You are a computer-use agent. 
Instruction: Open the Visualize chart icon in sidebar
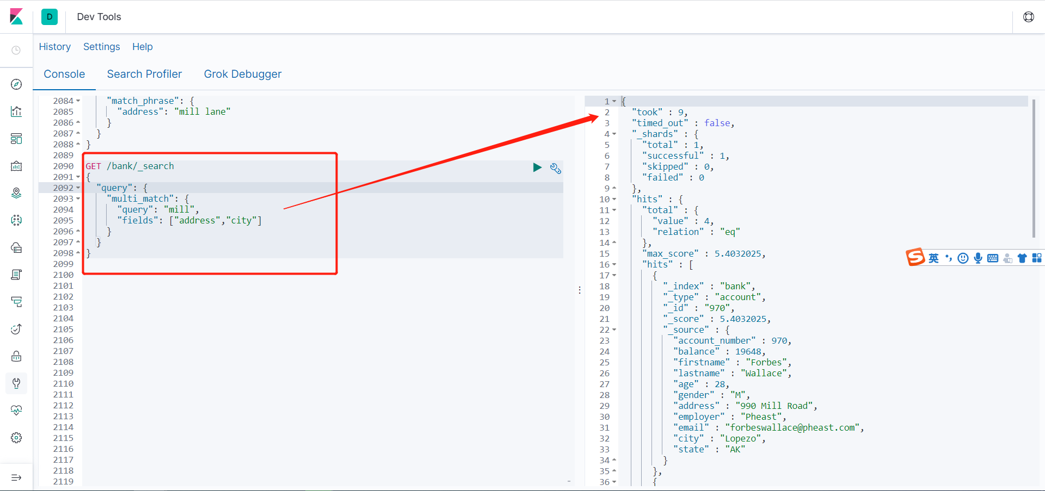tap(16, 111)
